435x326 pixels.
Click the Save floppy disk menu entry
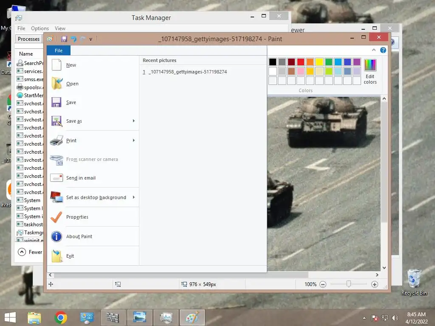93,102
